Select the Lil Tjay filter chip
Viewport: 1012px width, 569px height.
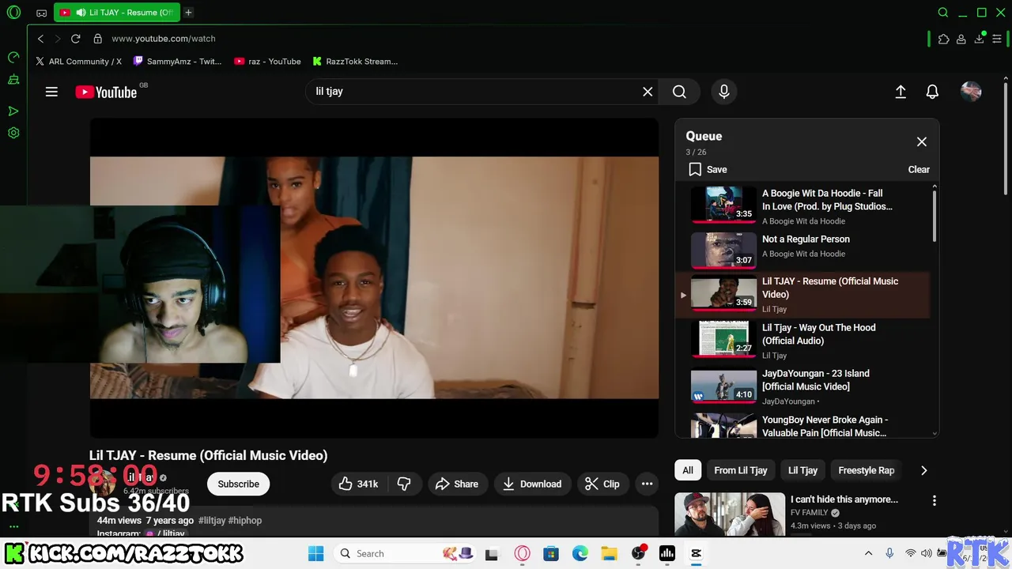click(802, 470)
